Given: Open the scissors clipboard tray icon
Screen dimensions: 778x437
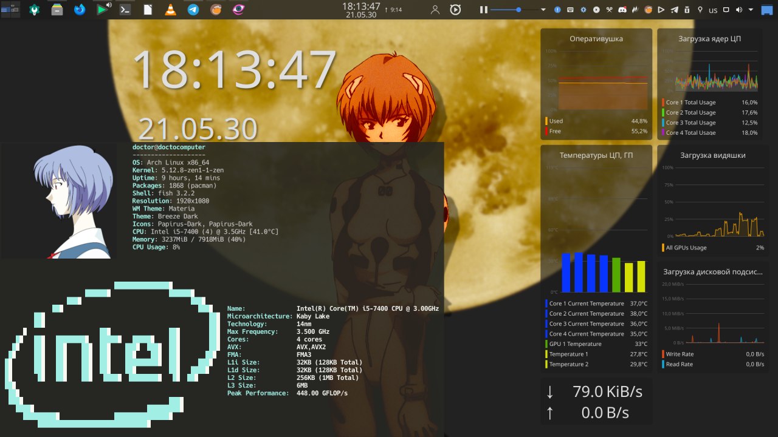Looking at the screenshot, I should pyautogui.click(x=610, y=10).
